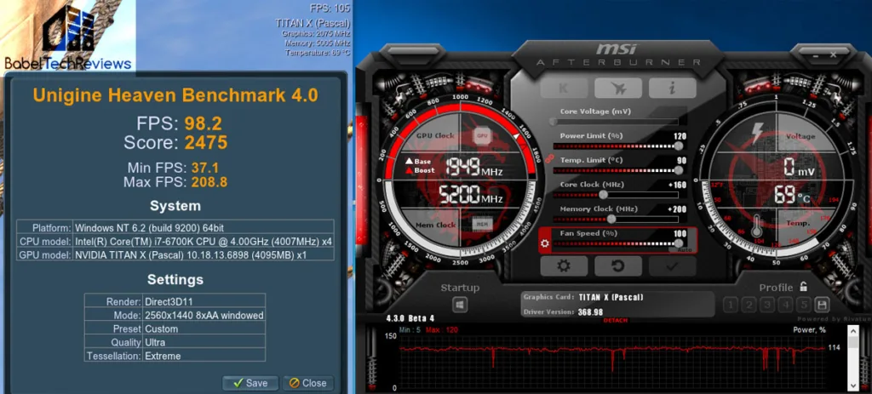
Task: Click the 1949 MHz GPU clock readout
Action: (473, 167)
